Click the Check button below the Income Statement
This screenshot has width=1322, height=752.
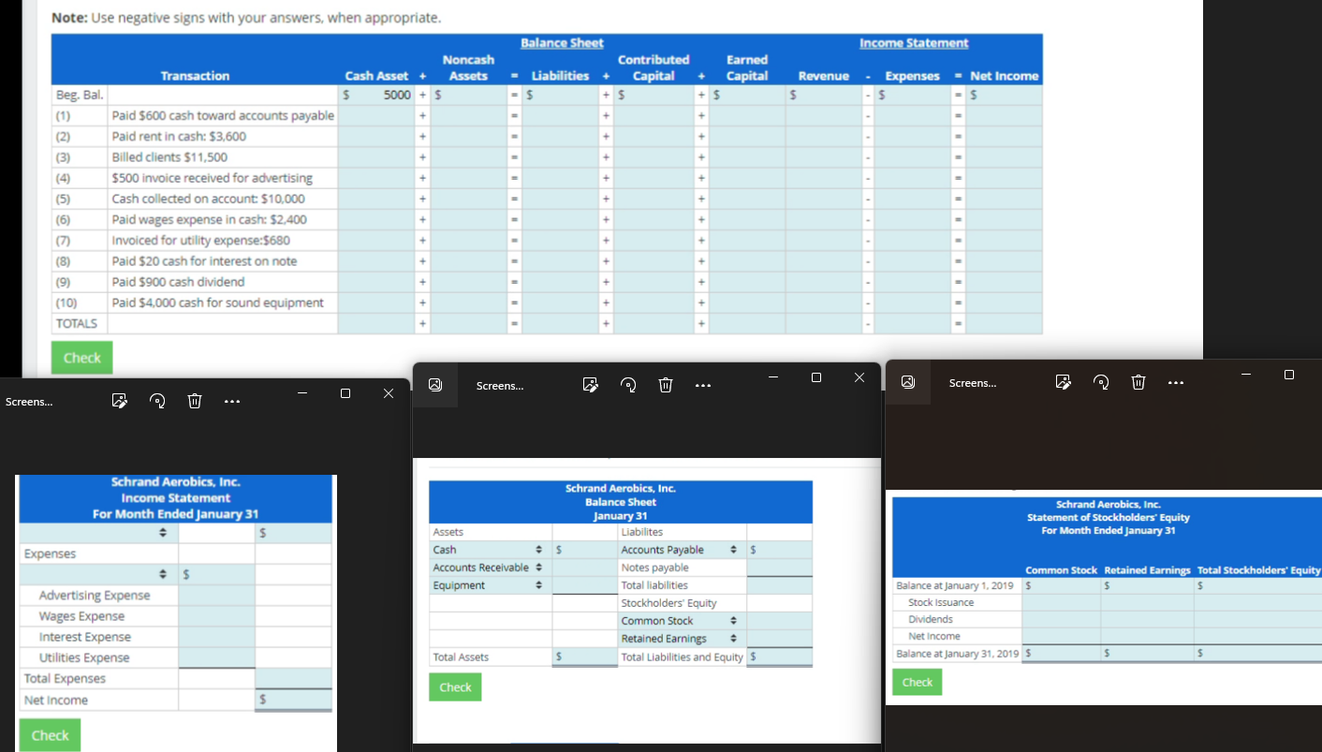click(x=50, y=735)
